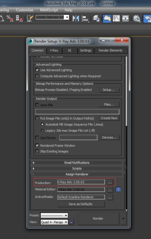
Task: Toggle the Angle Snap toolbar icon
Action: pyautogui.click(x=2, y=18)
